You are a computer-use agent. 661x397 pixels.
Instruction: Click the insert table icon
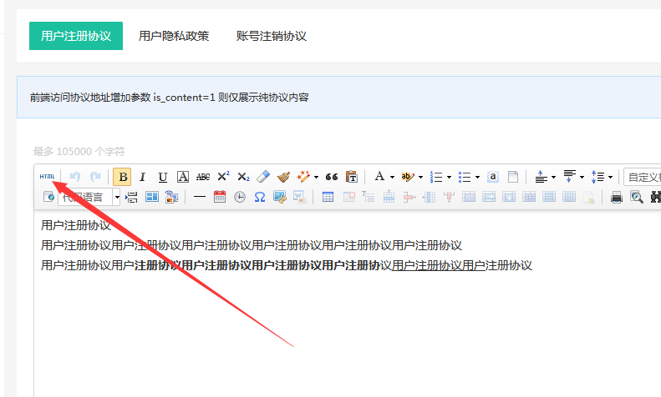(x=328, y=197)
